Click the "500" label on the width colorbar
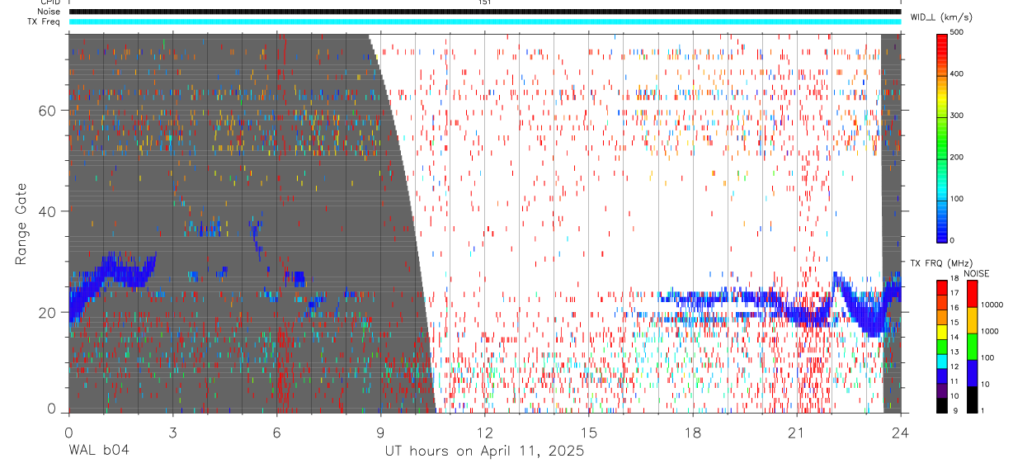 click(957, 32)
